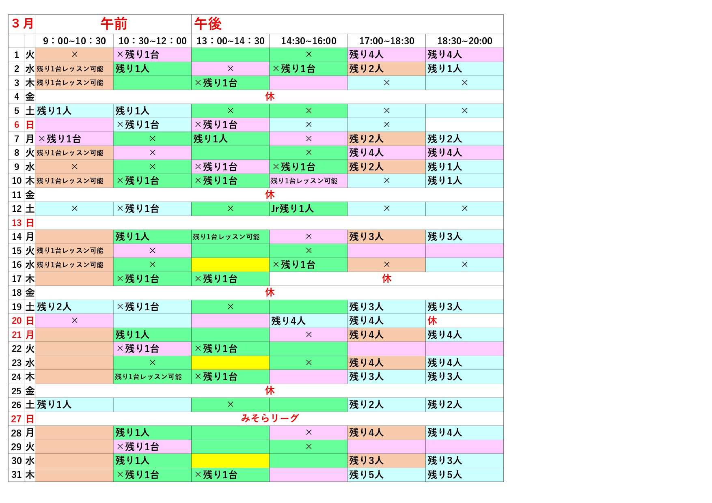Select "残り5人" in the 31st's 17:00~18:30 slot

point(366,475)
